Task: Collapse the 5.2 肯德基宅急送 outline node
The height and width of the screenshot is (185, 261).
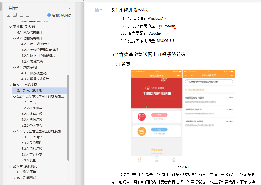Action: tap(15, 97)
